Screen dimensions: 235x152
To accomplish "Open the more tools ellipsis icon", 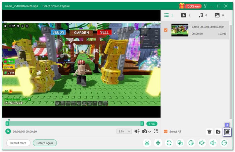I will click(x=224, y=143).
